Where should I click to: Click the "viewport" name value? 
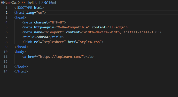54,32
